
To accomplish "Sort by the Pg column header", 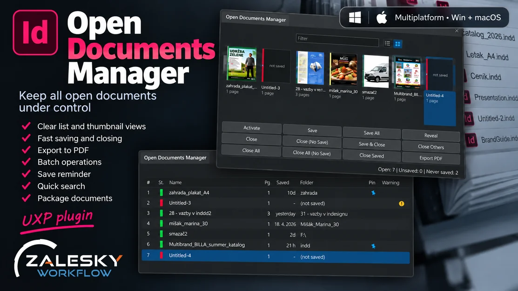I will coord(267,182).
